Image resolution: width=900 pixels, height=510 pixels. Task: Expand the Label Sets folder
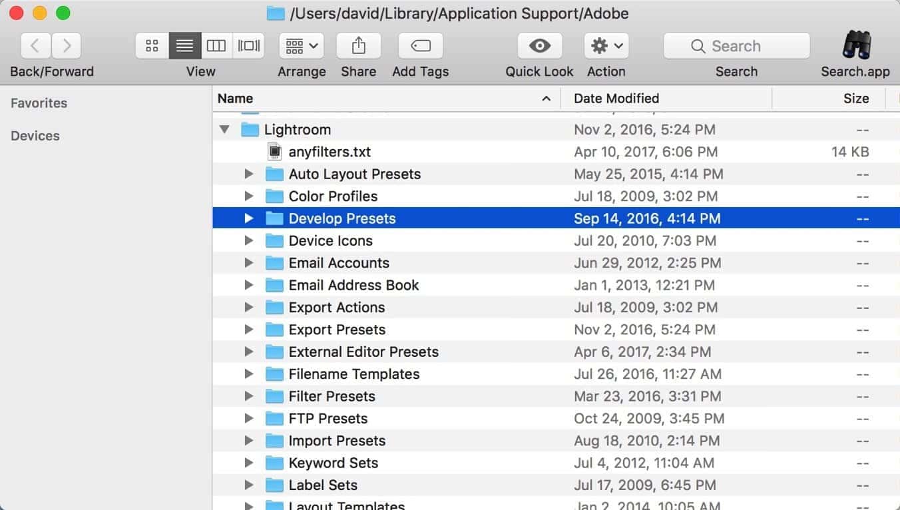point(249,485)
